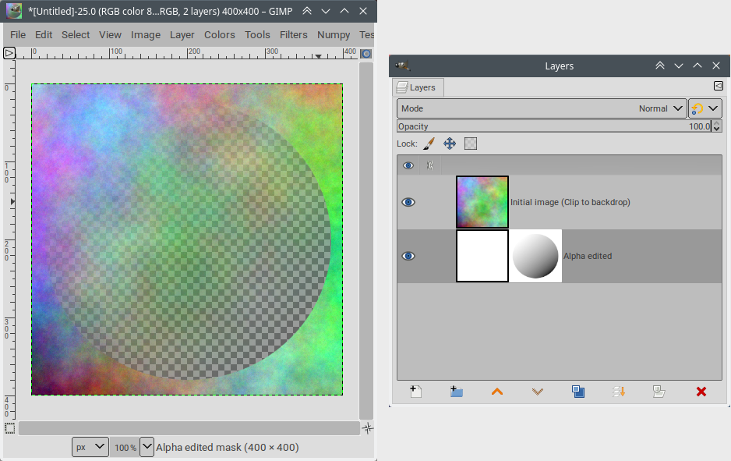Click the lock position move icon
The height and width of the screenshot is (461, 731).
point(450,144)
